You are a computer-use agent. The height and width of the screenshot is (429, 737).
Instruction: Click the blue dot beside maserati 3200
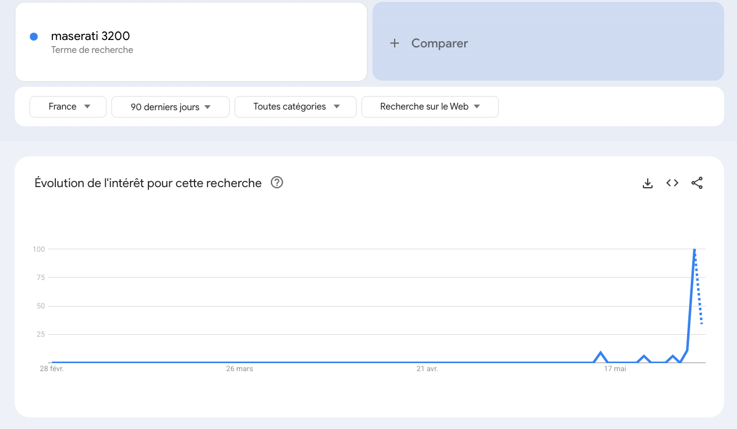pos(34,37)
